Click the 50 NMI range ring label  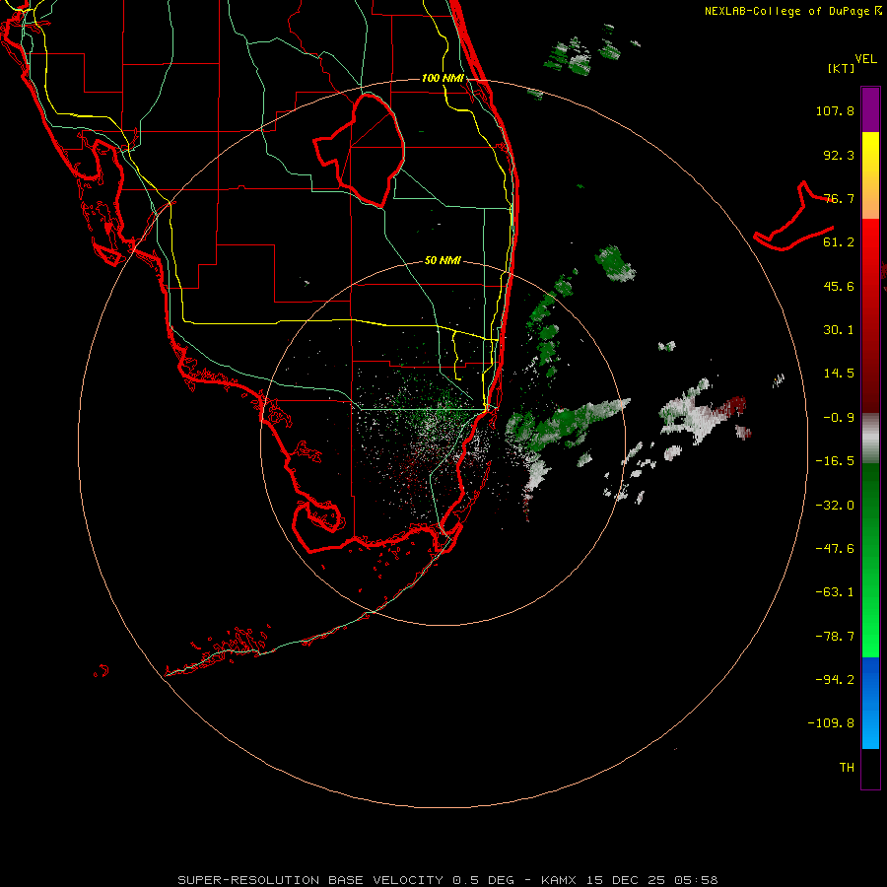coord(443,260)
